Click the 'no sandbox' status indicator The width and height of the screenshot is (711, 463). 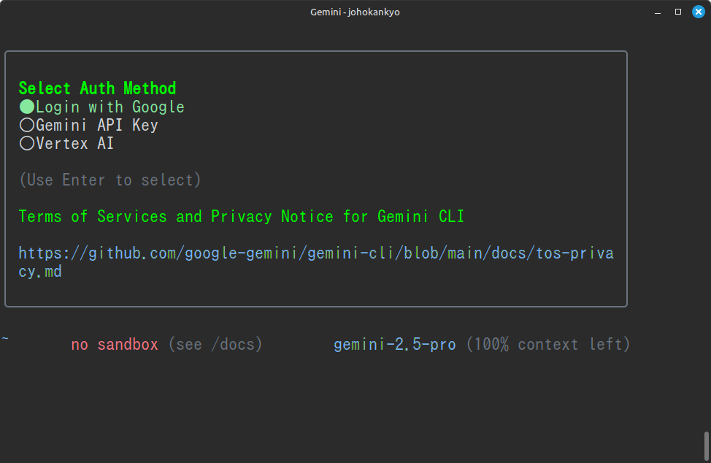point(115,345)
